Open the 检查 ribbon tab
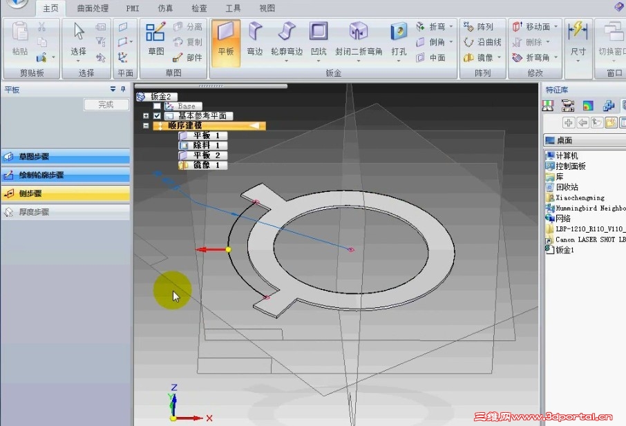The image size is (626, 426). click(x=199, y=8)
